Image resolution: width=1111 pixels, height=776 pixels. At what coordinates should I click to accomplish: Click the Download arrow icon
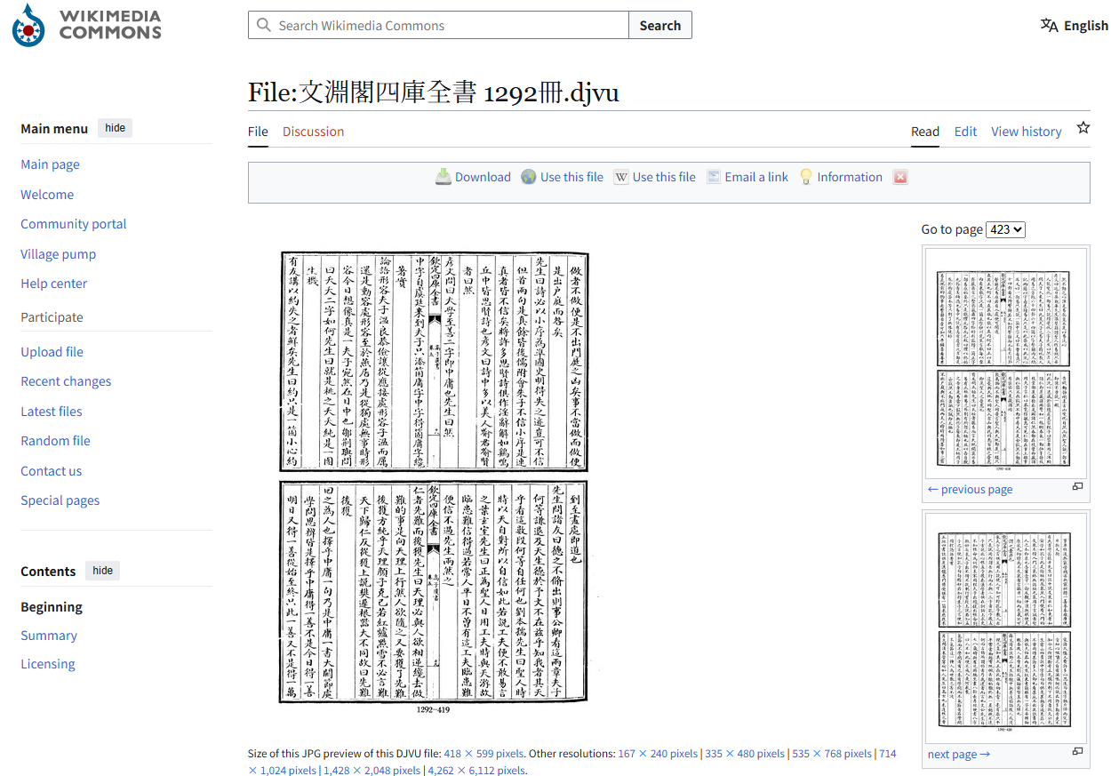click(444, 177)
